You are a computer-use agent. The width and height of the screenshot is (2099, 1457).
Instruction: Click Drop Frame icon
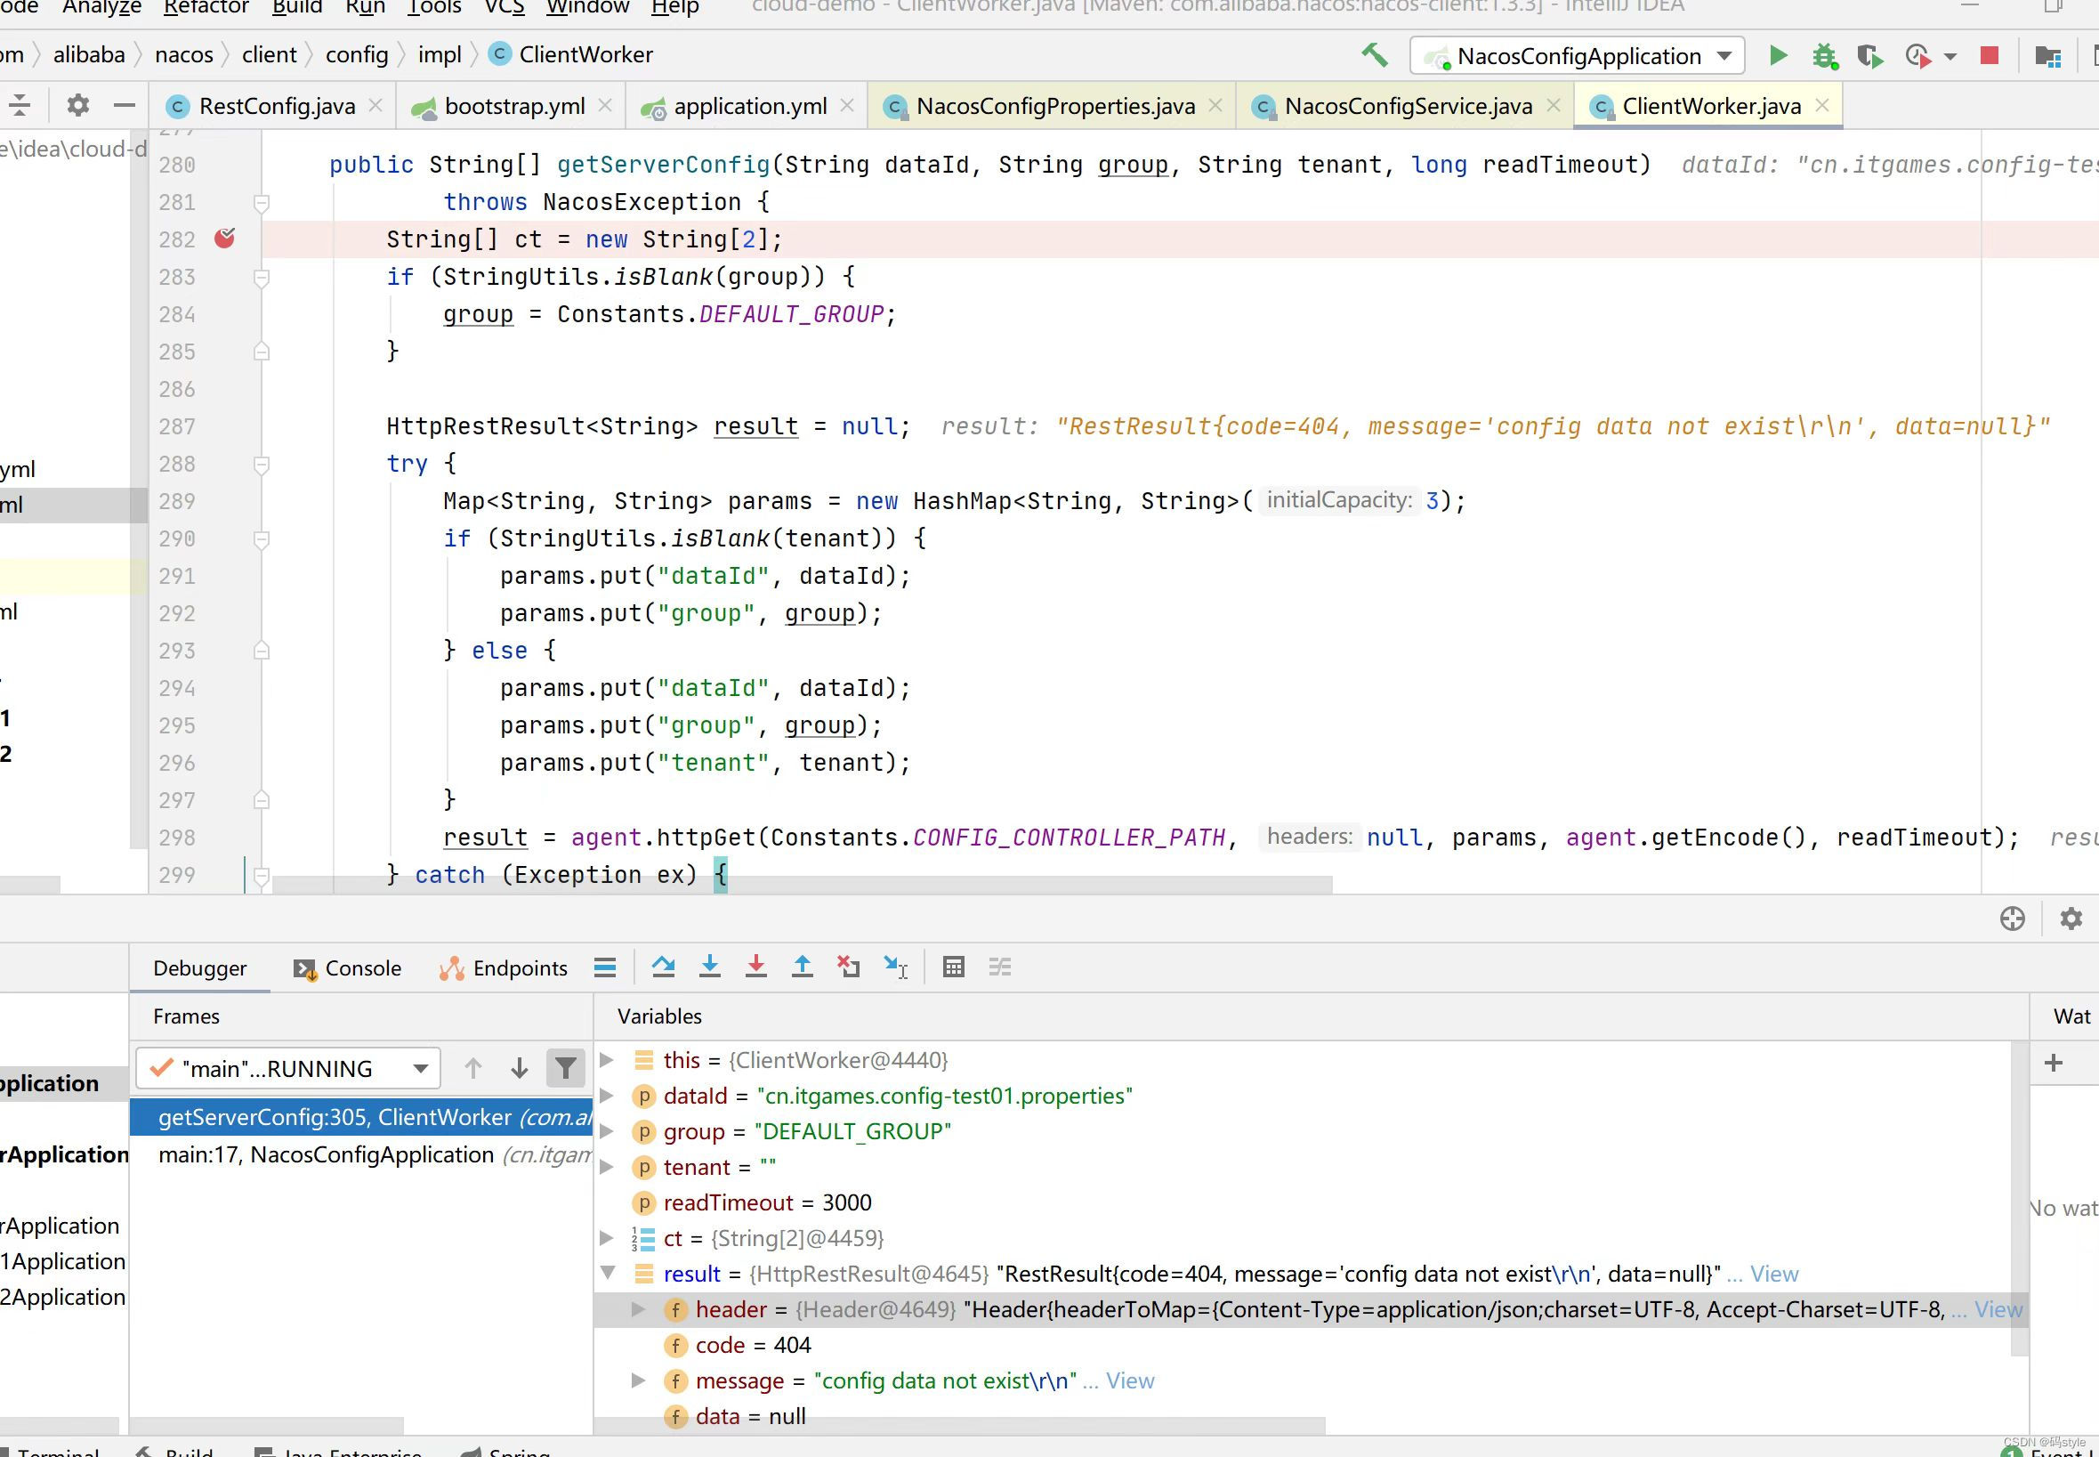849,967
